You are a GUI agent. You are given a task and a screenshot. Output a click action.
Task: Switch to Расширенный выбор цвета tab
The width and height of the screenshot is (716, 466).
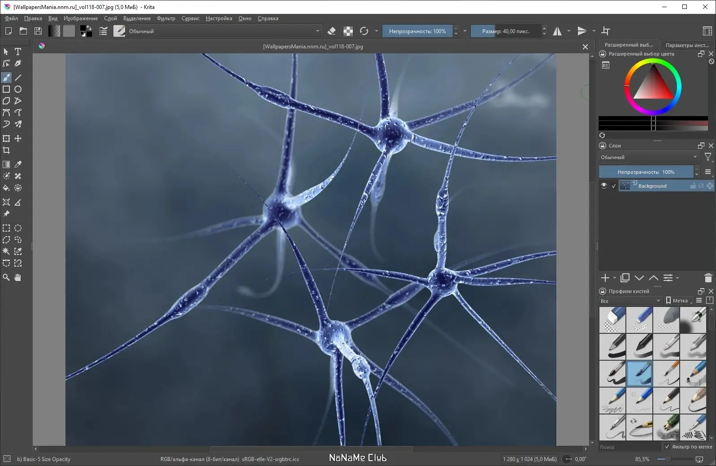pos(629,45)
